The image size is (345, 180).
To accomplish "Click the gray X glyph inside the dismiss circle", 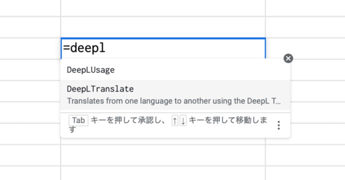I will (288, 58).
